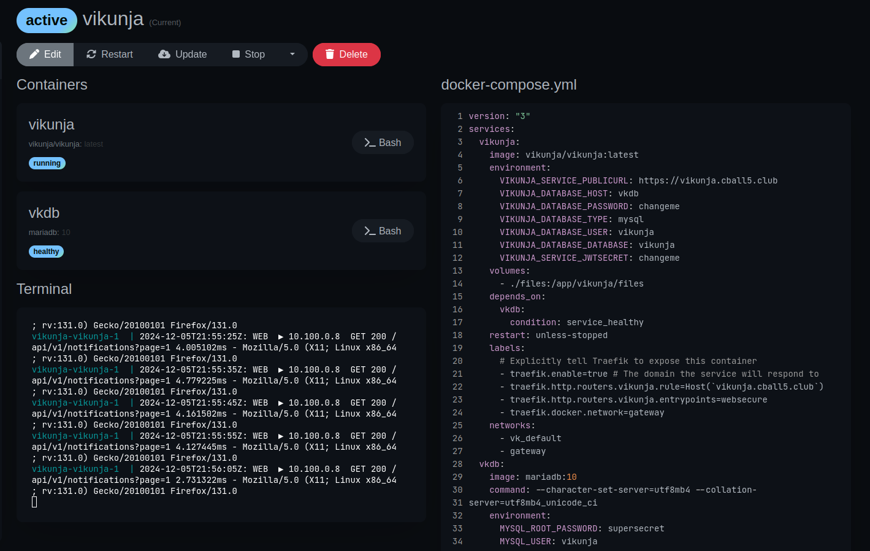Screen dimensions: 870x551
Task: Click the Containers heading
Action: 52,85
